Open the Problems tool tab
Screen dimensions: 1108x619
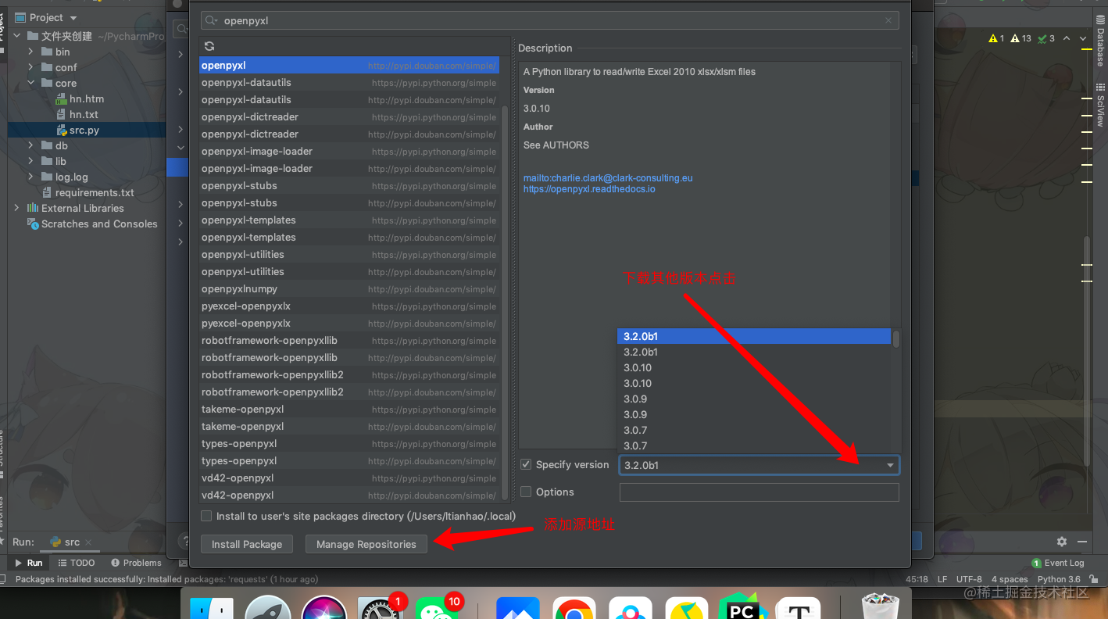click(x=136, y=563)
